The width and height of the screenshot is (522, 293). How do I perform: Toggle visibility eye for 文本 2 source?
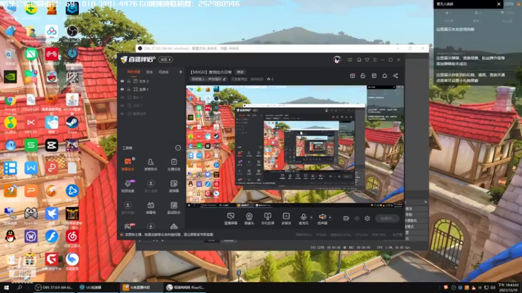122,81
